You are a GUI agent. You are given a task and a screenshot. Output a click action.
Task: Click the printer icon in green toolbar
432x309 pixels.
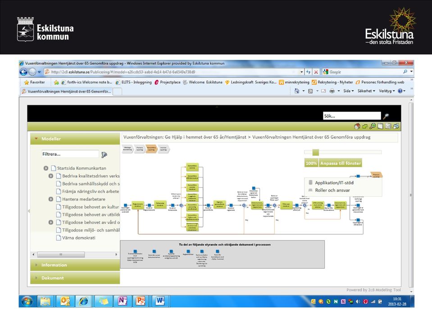point(396,126)
